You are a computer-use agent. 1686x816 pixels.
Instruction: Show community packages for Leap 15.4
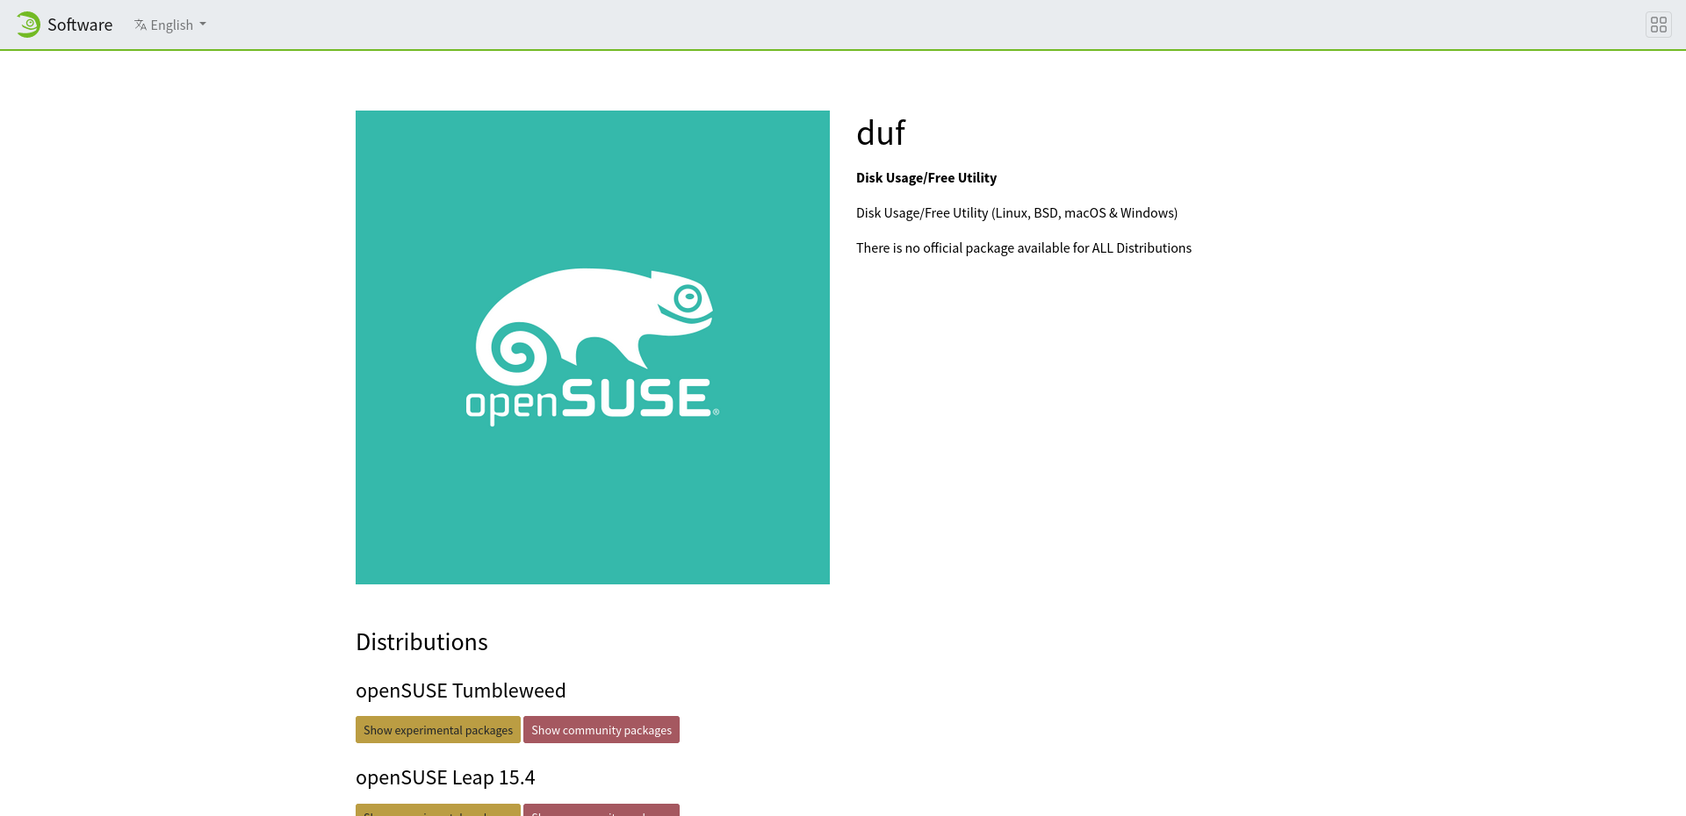coord(601,810)
